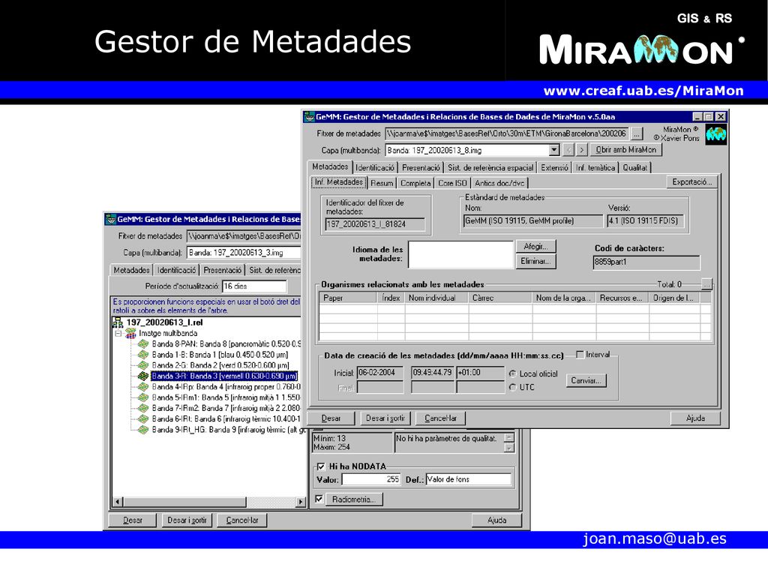Select the Core ISO sub-tab
The width and height of the screenshot is (768, 576).
(x=452, y=183)
